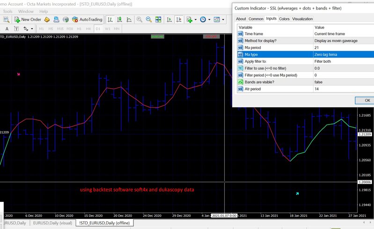This screenshot has width=374, height=229.
Task: Switch chart to line chart mode
Action: pyautogui.click(x=129, y=20)
